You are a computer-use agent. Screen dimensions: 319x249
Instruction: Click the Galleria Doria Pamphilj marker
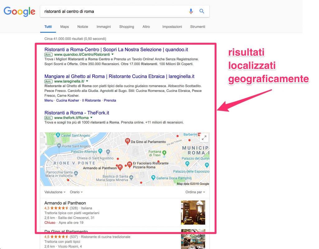pyautogui.click(x=153, y=178)
